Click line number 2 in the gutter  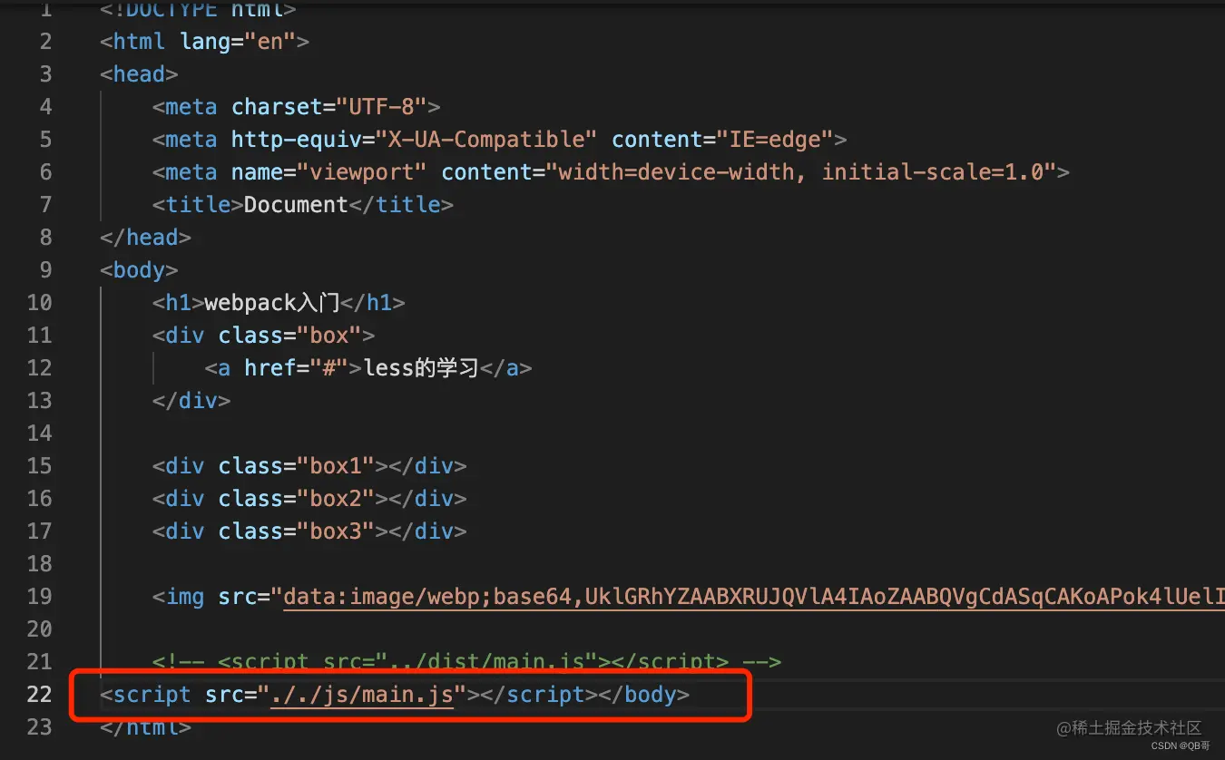tap(45, 42)
